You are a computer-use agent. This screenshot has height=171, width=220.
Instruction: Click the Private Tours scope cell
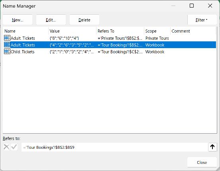coord(157,38)
